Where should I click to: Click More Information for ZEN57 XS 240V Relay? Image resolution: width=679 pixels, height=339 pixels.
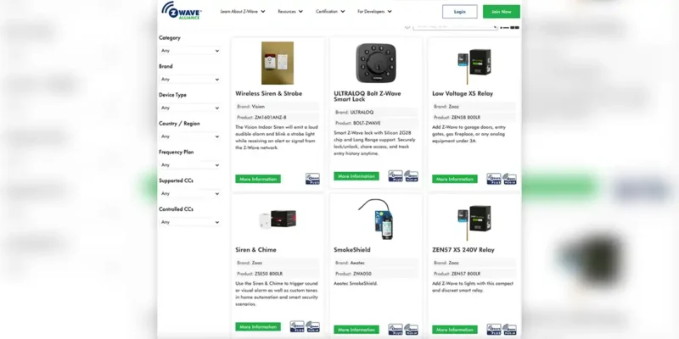(455, 330)
